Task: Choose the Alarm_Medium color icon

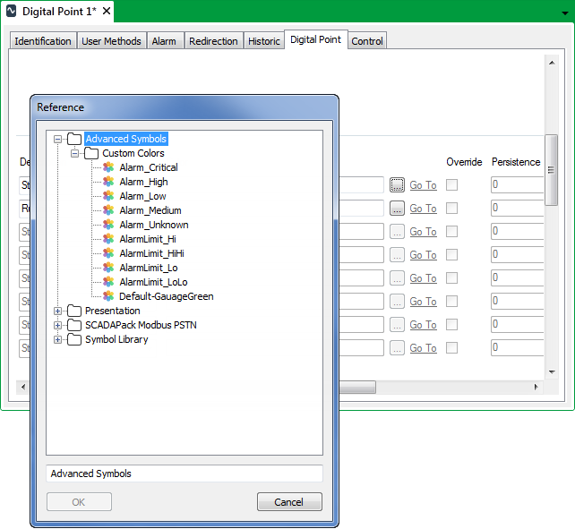Action: point(108,210)
